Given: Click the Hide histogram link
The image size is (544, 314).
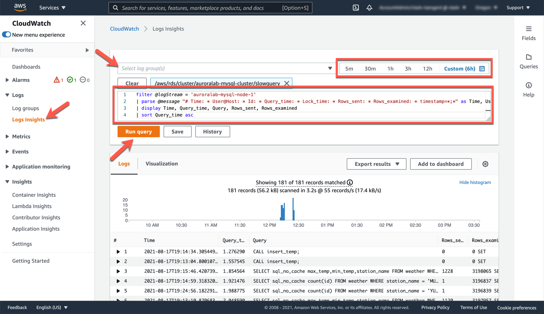Looking at the screenshot, I should tap(475, 182).
